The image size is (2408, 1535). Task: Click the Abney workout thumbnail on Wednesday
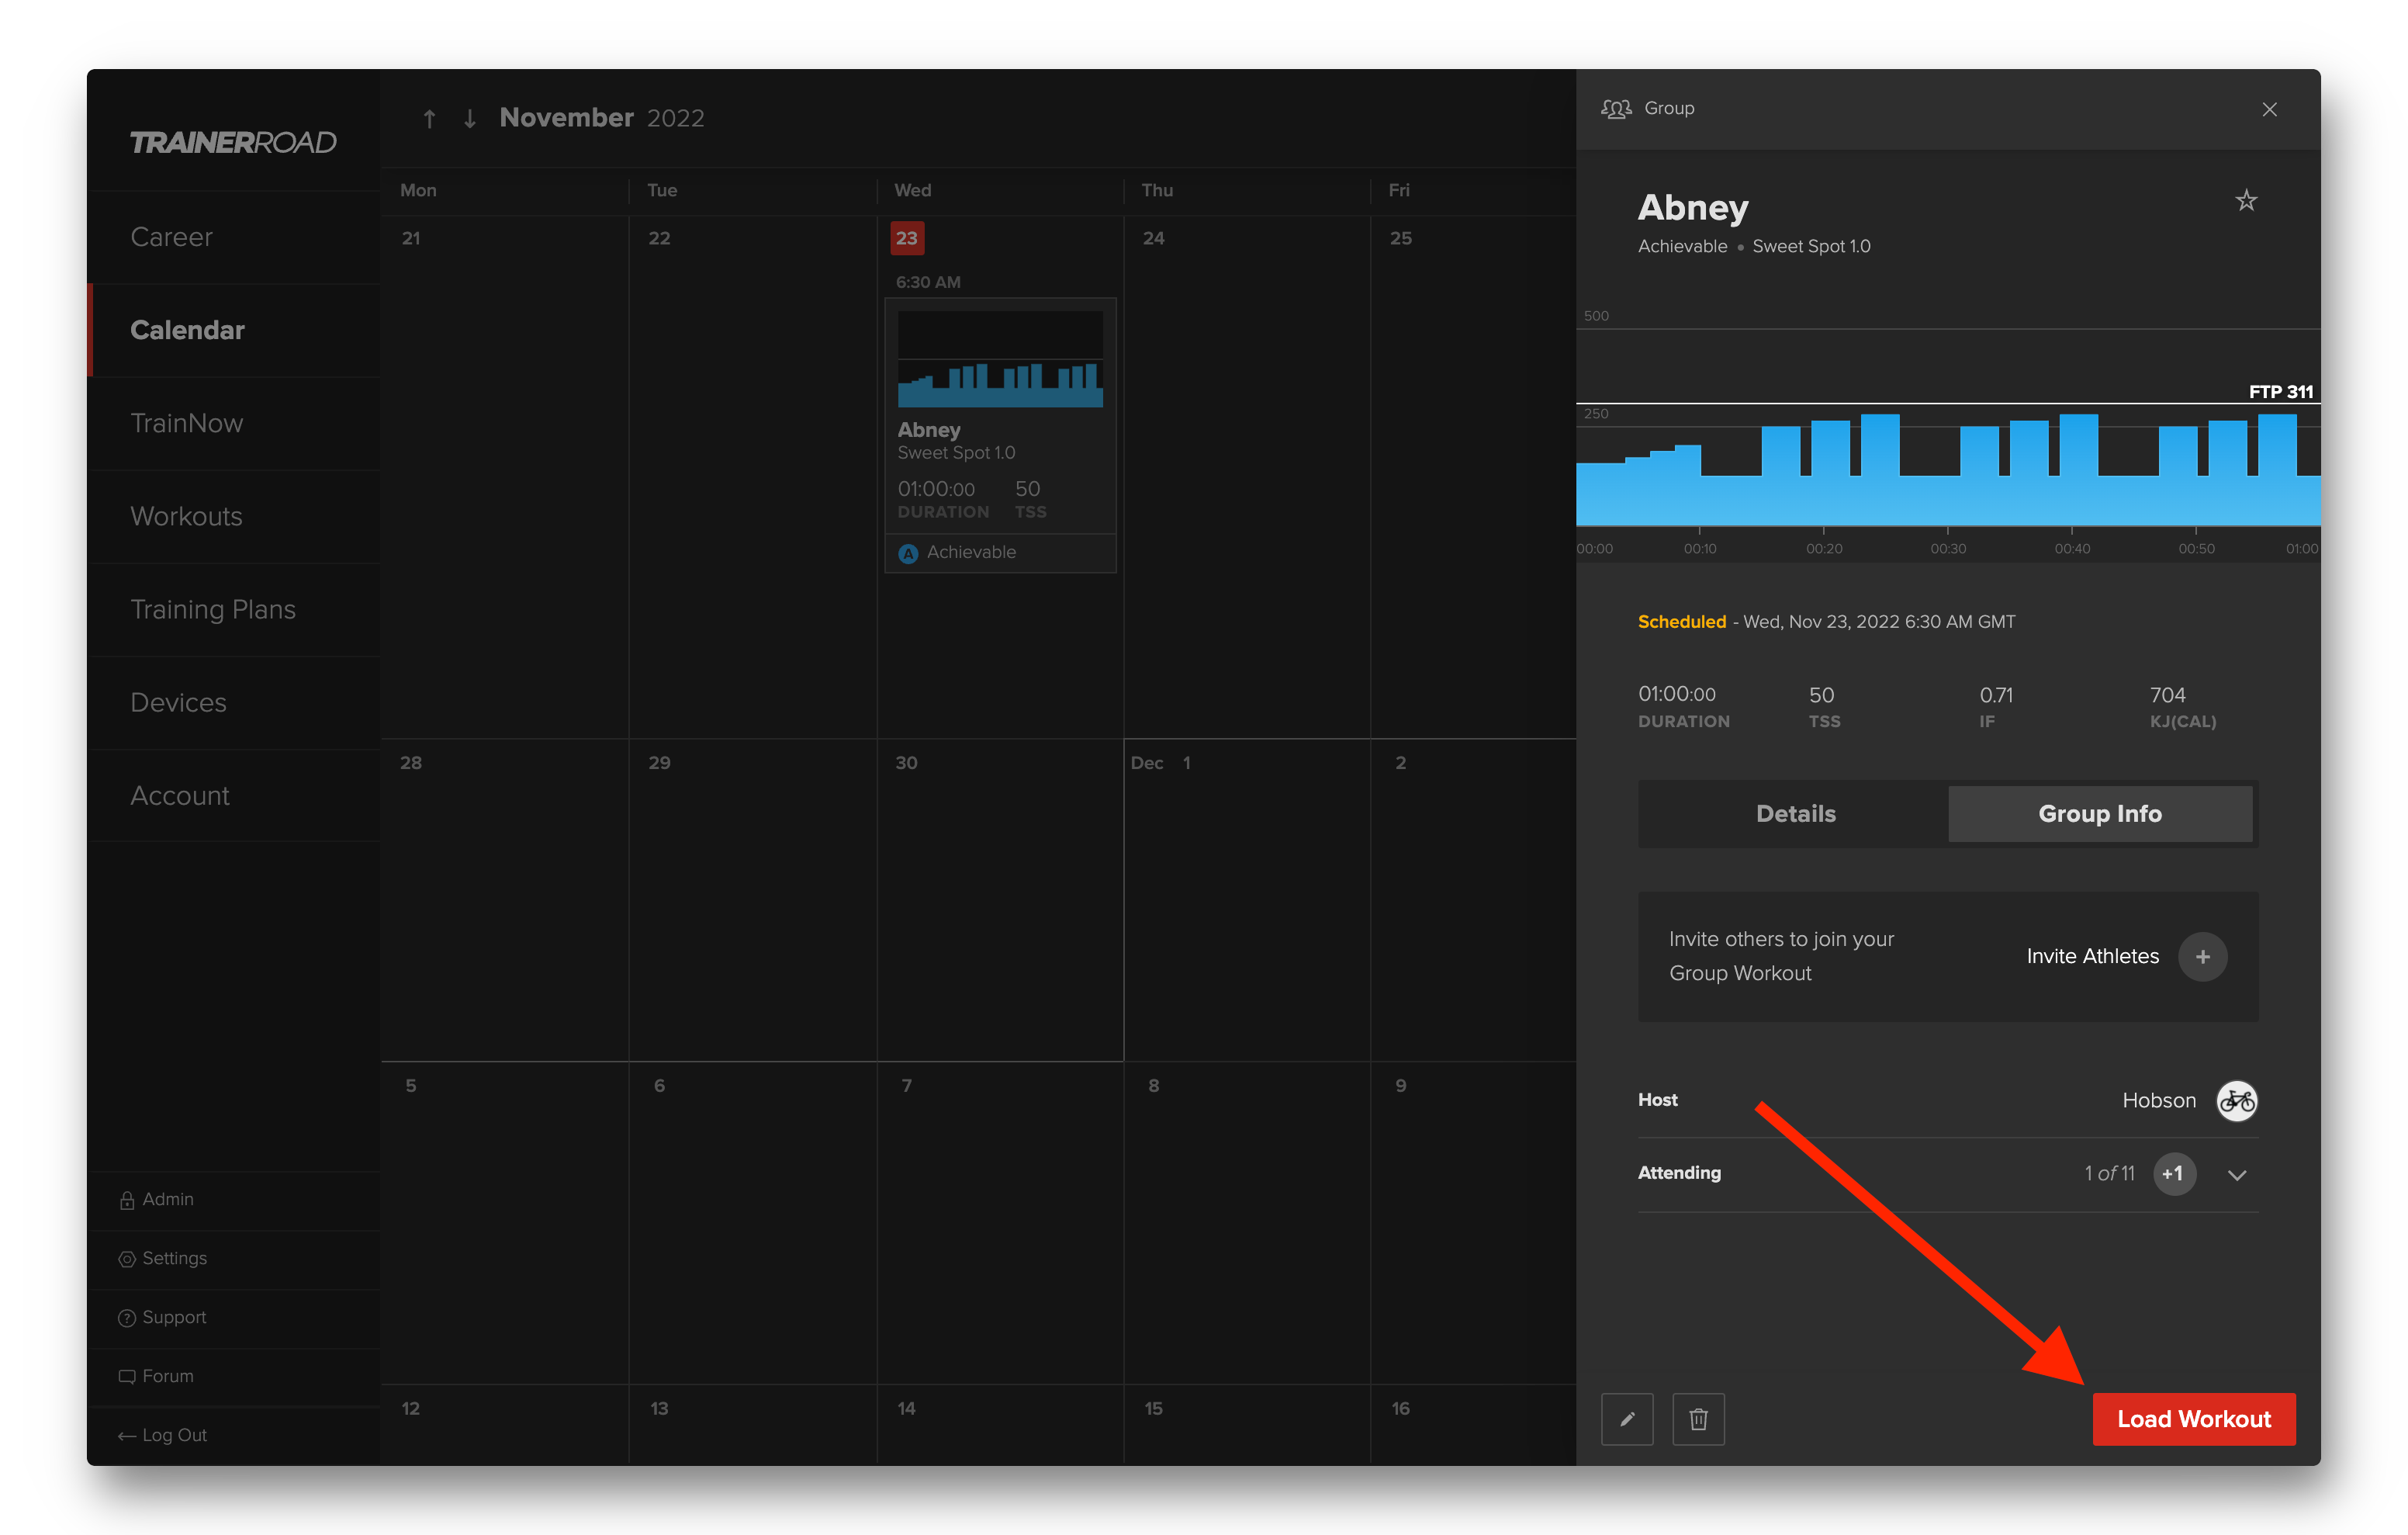(x=1000, y=359)
